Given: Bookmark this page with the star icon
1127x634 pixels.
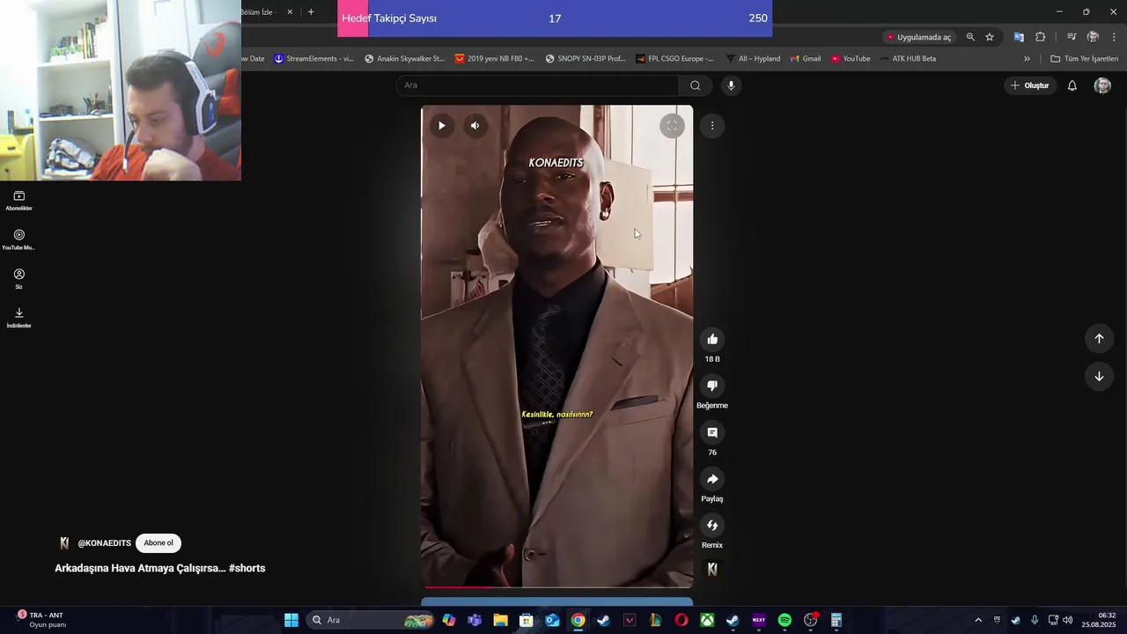Looking at the screenshot, I should (990, 37).
